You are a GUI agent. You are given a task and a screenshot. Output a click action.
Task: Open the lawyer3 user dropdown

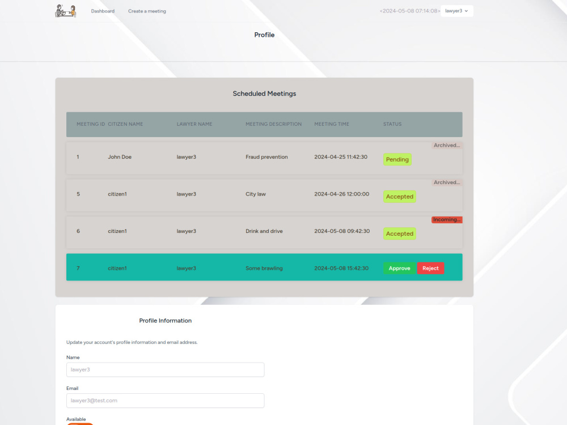[x=456, y=11]
